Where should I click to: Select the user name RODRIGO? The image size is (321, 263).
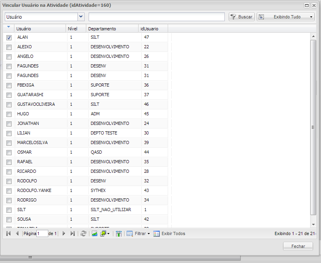click(x=27, y=200)
